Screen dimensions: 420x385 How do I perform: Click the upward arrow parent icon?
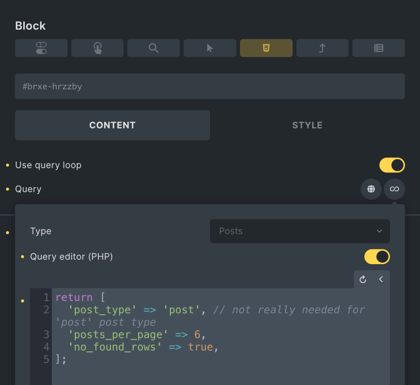coord(322,48)
